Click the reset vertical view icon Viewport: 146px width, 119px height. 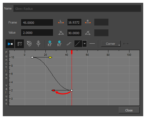pyautogui.click(x=38, y=44)
